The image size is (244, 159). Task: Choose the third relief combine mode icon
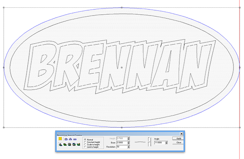[x=70, y=144]
